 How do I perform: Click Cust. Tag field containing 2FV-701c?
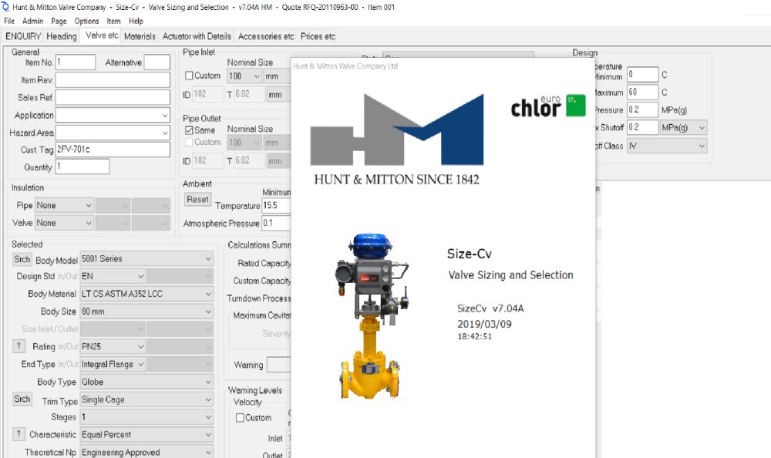click(x=113, y=150)
